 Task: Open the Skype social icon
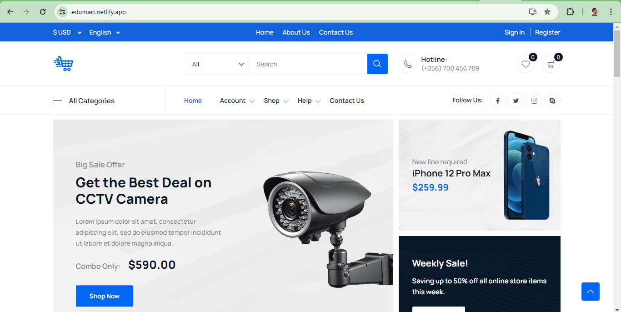(x=552, y=101)
